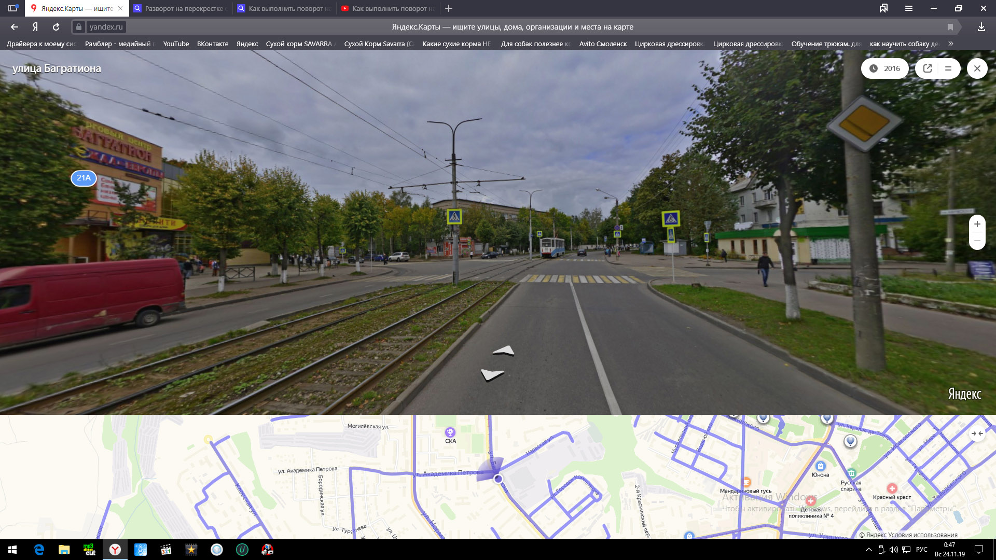Move forward using panorama arrow
The image size is (996, 560).
(x=504, y=352)
